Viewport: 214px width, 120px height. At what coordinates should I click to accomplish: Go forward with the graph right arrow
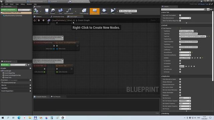click(43, 20)
